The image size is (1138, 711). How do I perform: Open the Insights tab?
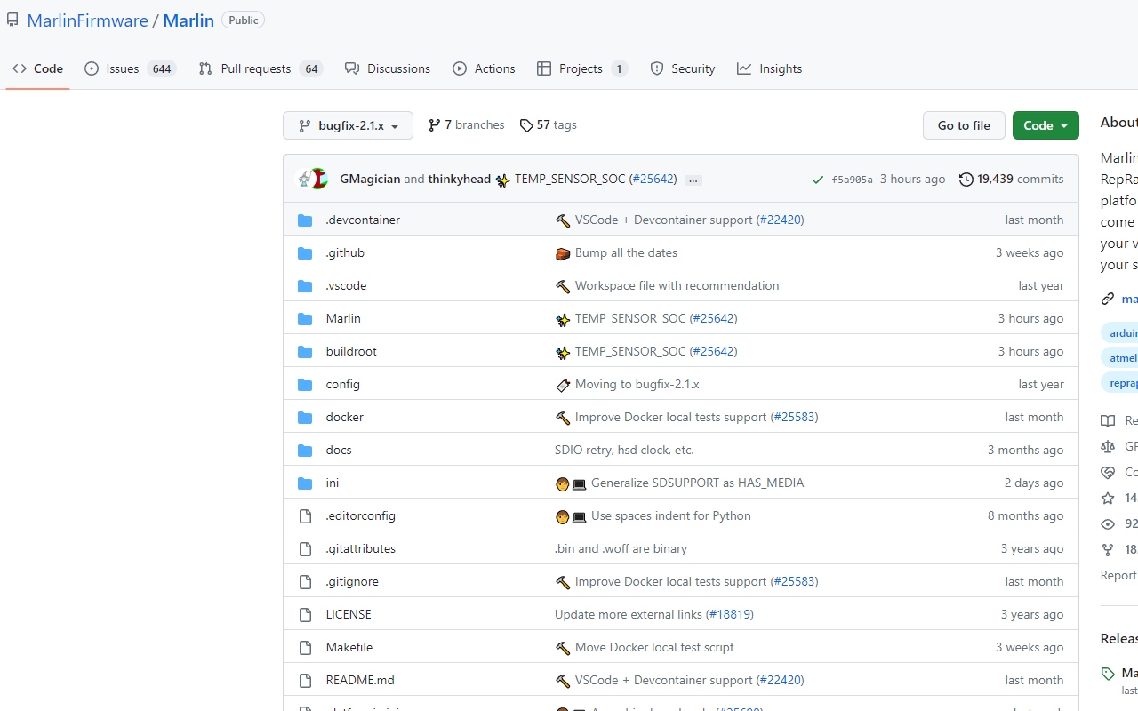point(770,68)
